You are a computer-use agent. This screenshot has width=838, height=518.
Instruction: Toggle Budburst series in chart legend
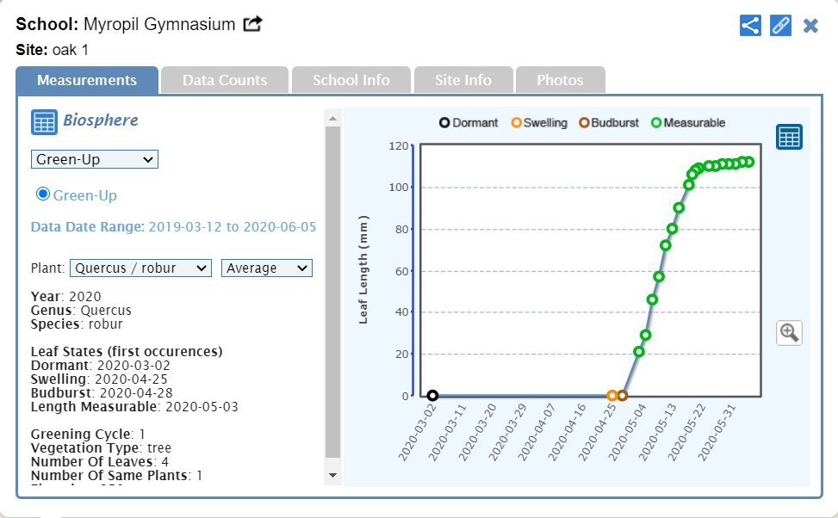click(609, 123)
